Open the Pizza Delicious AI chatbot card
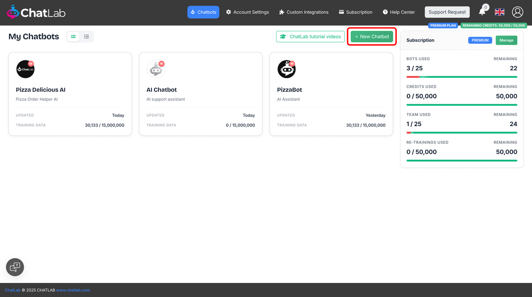 [70, 93]
